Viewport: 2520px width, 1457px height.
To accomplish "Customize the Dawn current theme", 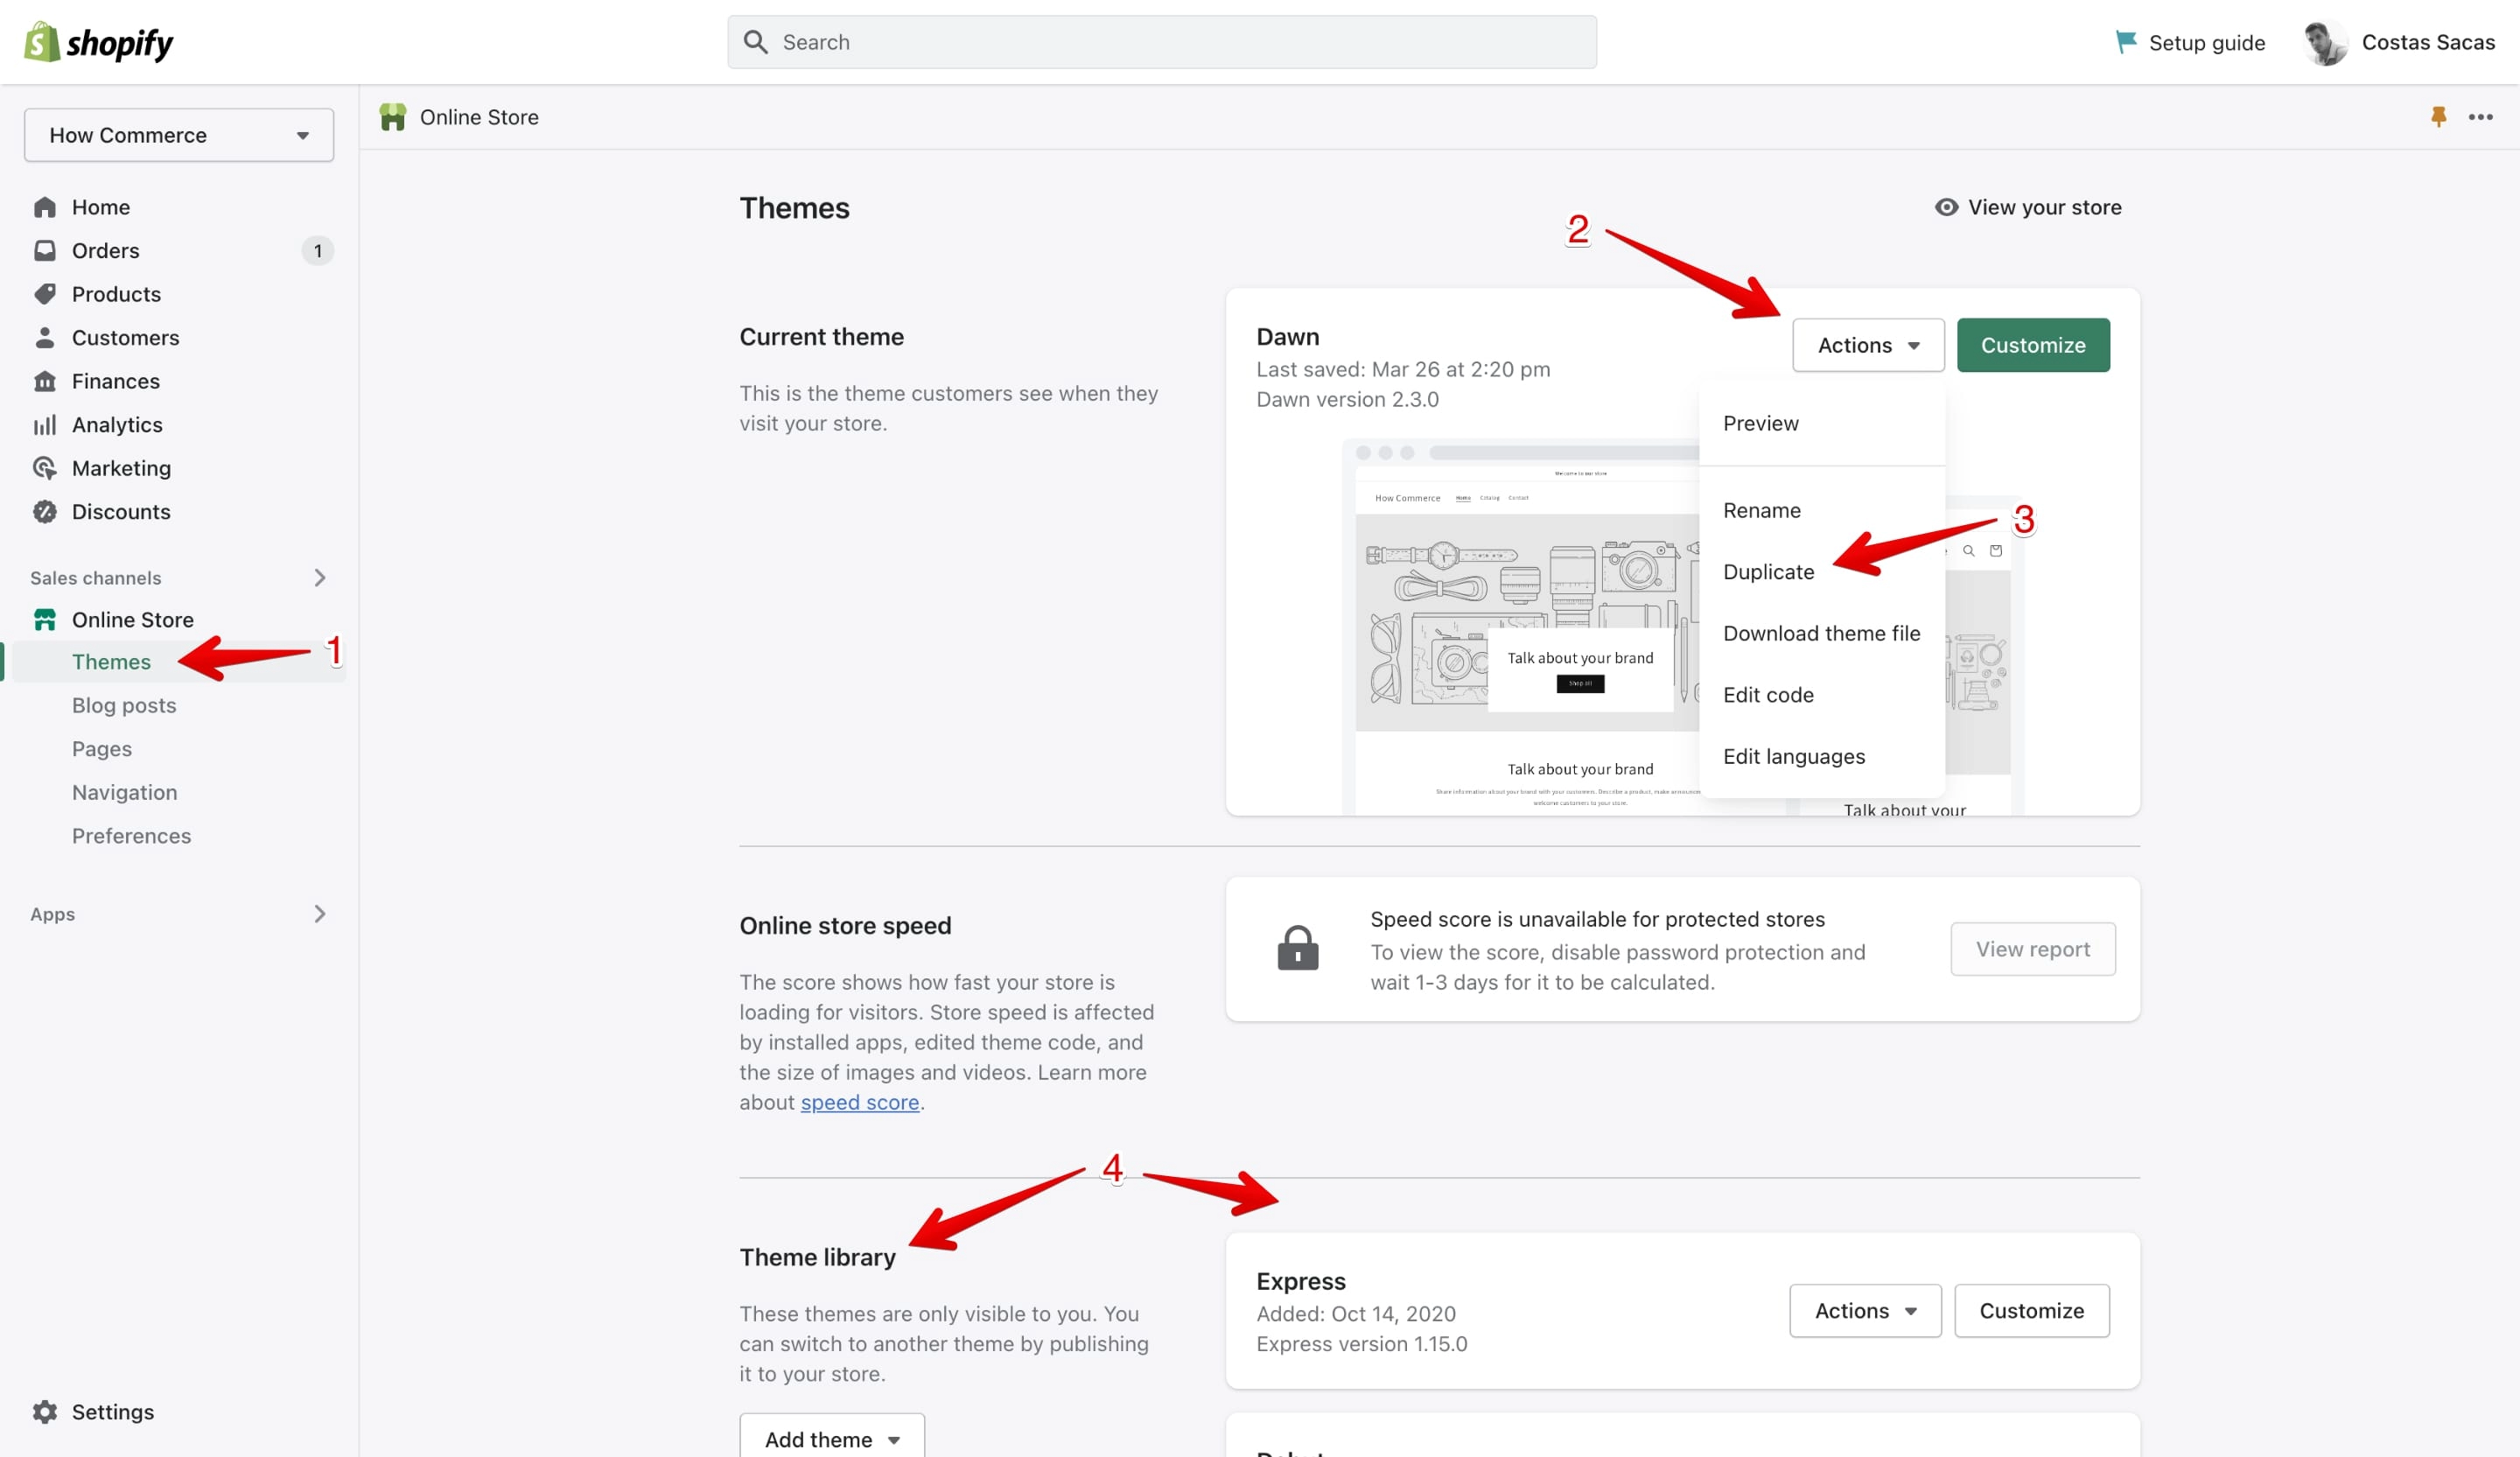I will pos(2033,345).
